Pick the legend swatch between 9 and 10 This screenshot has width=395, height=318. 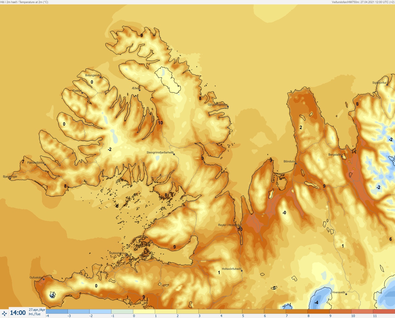click(340, 312)
